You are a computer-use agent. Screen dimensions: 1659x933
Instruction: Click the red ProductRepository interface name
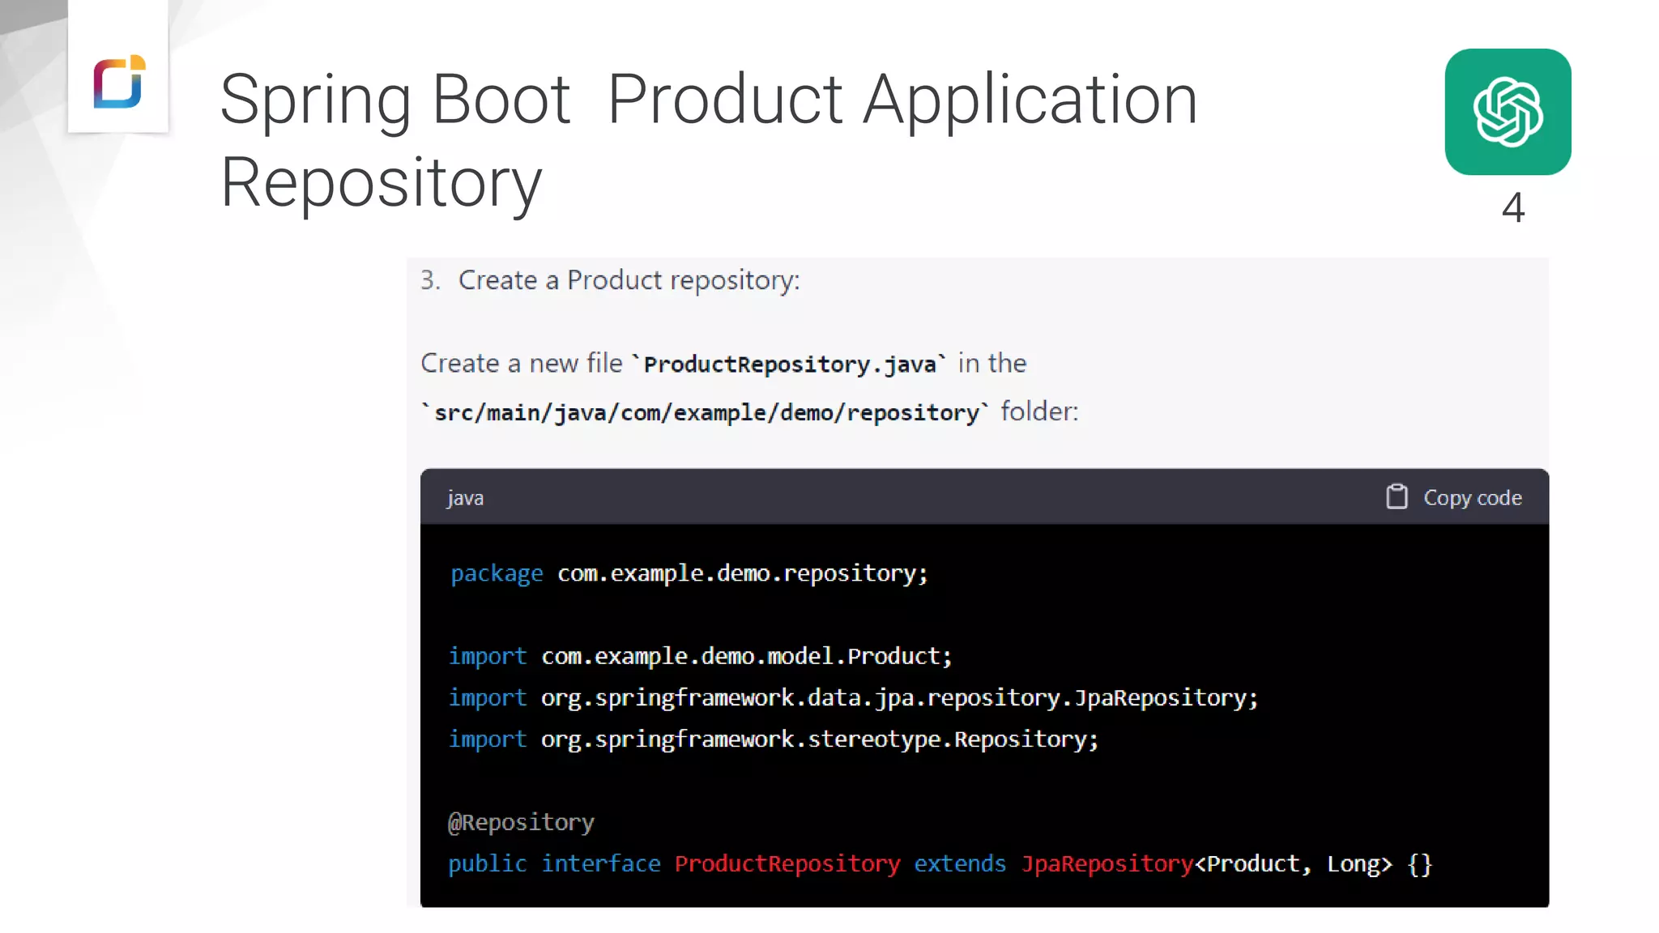click(x=787, y=864)
